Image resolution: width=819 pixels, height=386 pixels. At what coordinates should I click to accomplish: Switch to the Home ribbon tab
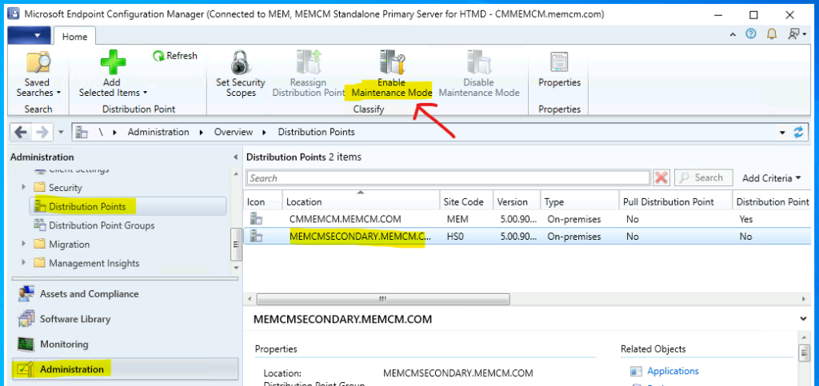pos(74,37)
